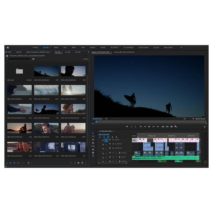The height and width of the screenshot is (213, 213).
Task: Step back one frame
Action: tap(145, 127)
